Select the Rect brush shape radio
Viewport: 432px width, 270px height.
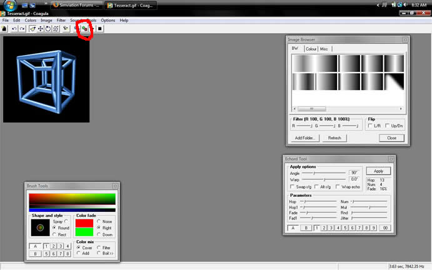54,234
